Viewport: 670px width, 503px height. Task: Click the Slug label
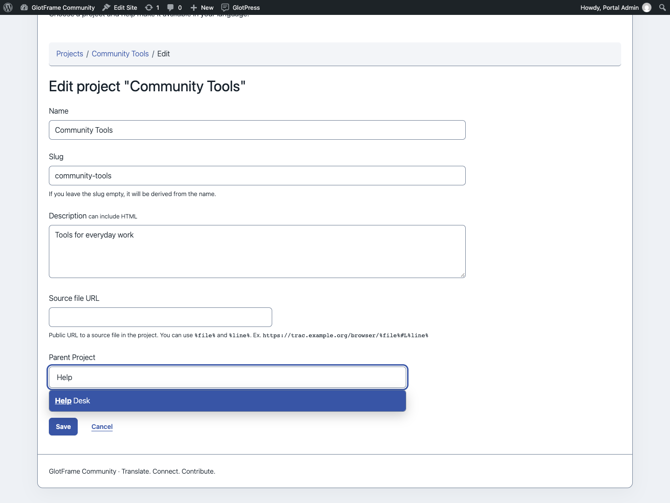click(x=56, y=156)
